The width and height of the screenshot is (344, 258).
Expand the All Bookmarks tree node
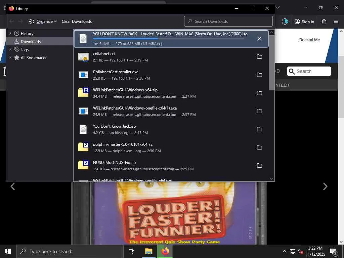click(x=10, y=57)
